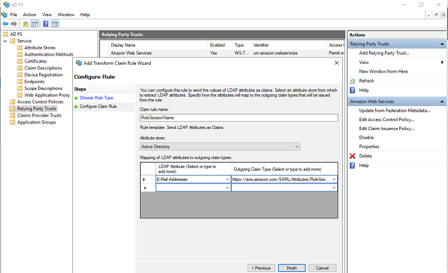
Task: Click the Finish button
Action: [x=292, y=268]
